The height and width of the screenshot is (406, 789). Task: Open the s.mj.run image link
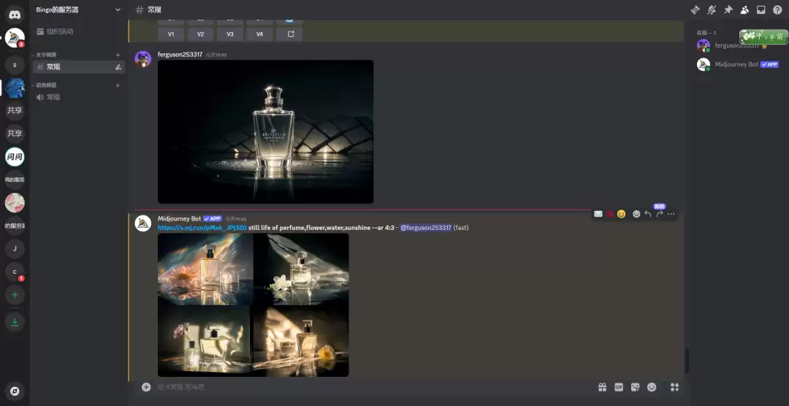click(x=202, y=228)
